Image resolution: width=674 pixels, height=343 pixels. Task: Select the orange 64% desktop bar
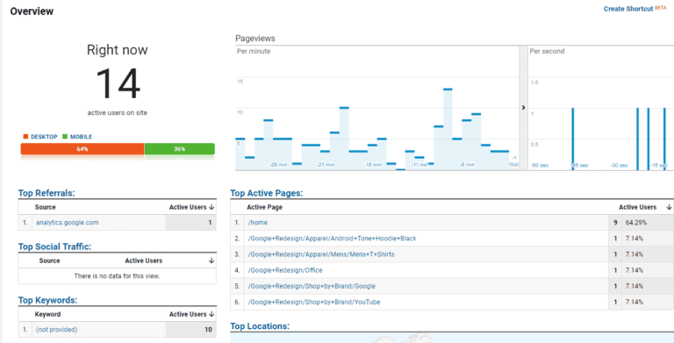(82, 149)
